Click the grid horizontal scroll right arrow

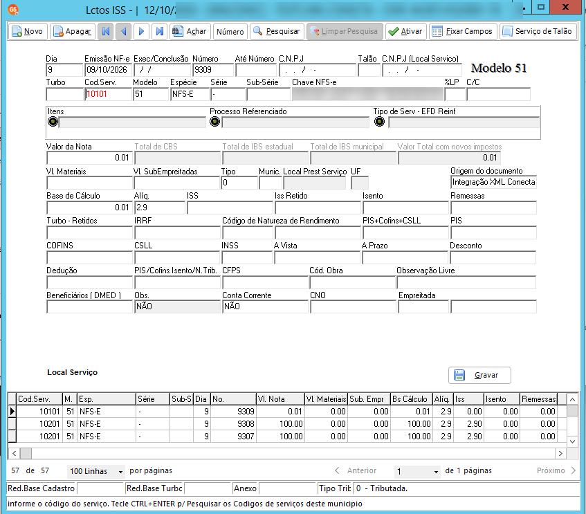(560, 453)
